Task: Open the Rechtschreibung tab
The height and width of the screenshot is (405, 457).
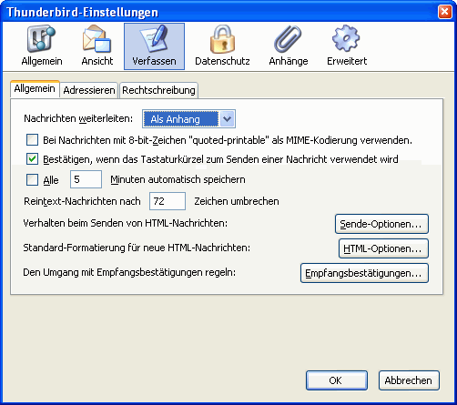Action: (x=158, y=90)
